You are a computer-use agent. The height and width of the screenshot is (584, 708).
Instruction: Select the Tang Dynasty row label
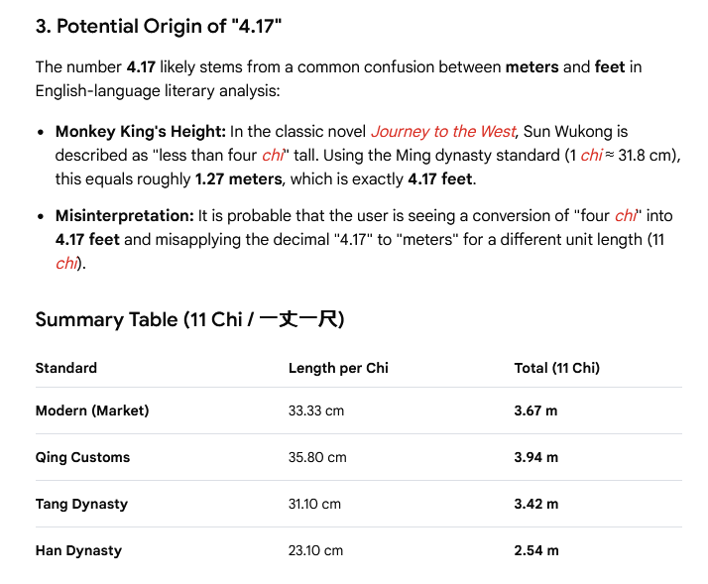[81, 504]
